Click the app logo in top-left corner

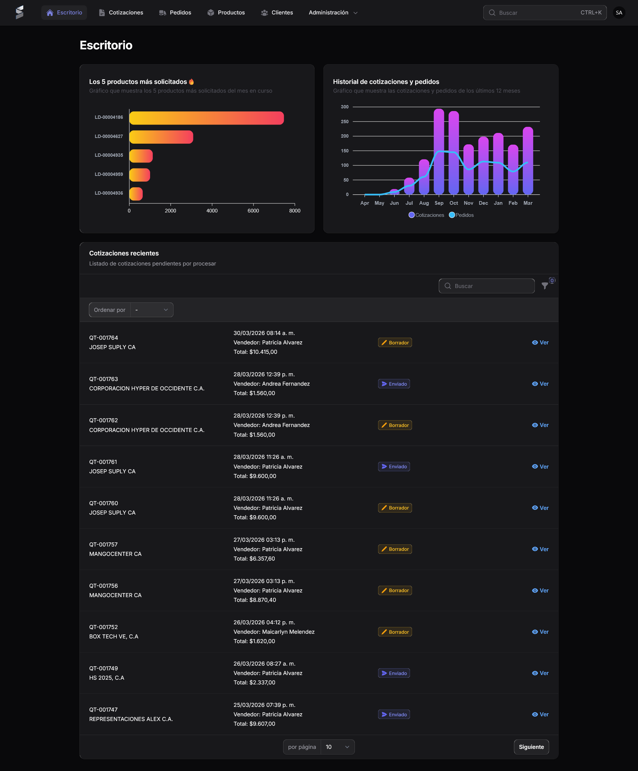tap(19, 12)
